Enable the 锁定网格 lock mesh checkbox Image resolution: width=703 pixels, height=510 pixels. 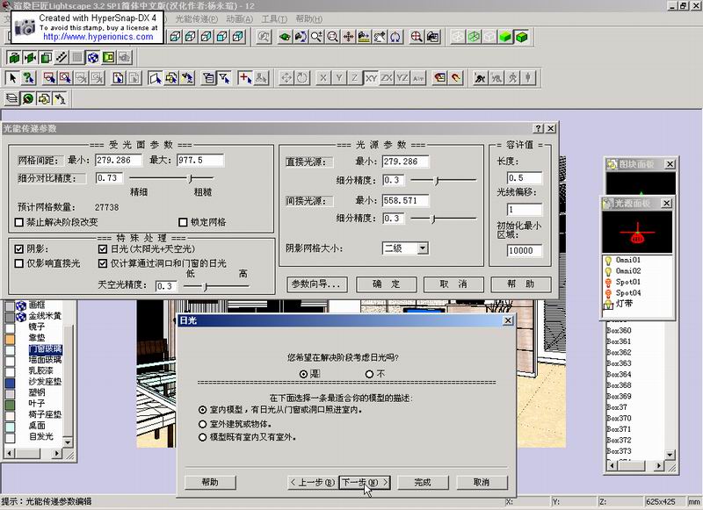[184, 222]
